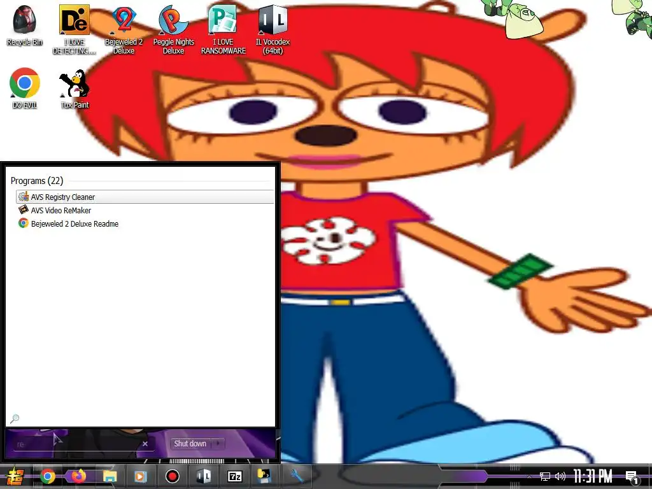Open File Explorer from the taskbar
652x489 pixels.
pos(110,476)
